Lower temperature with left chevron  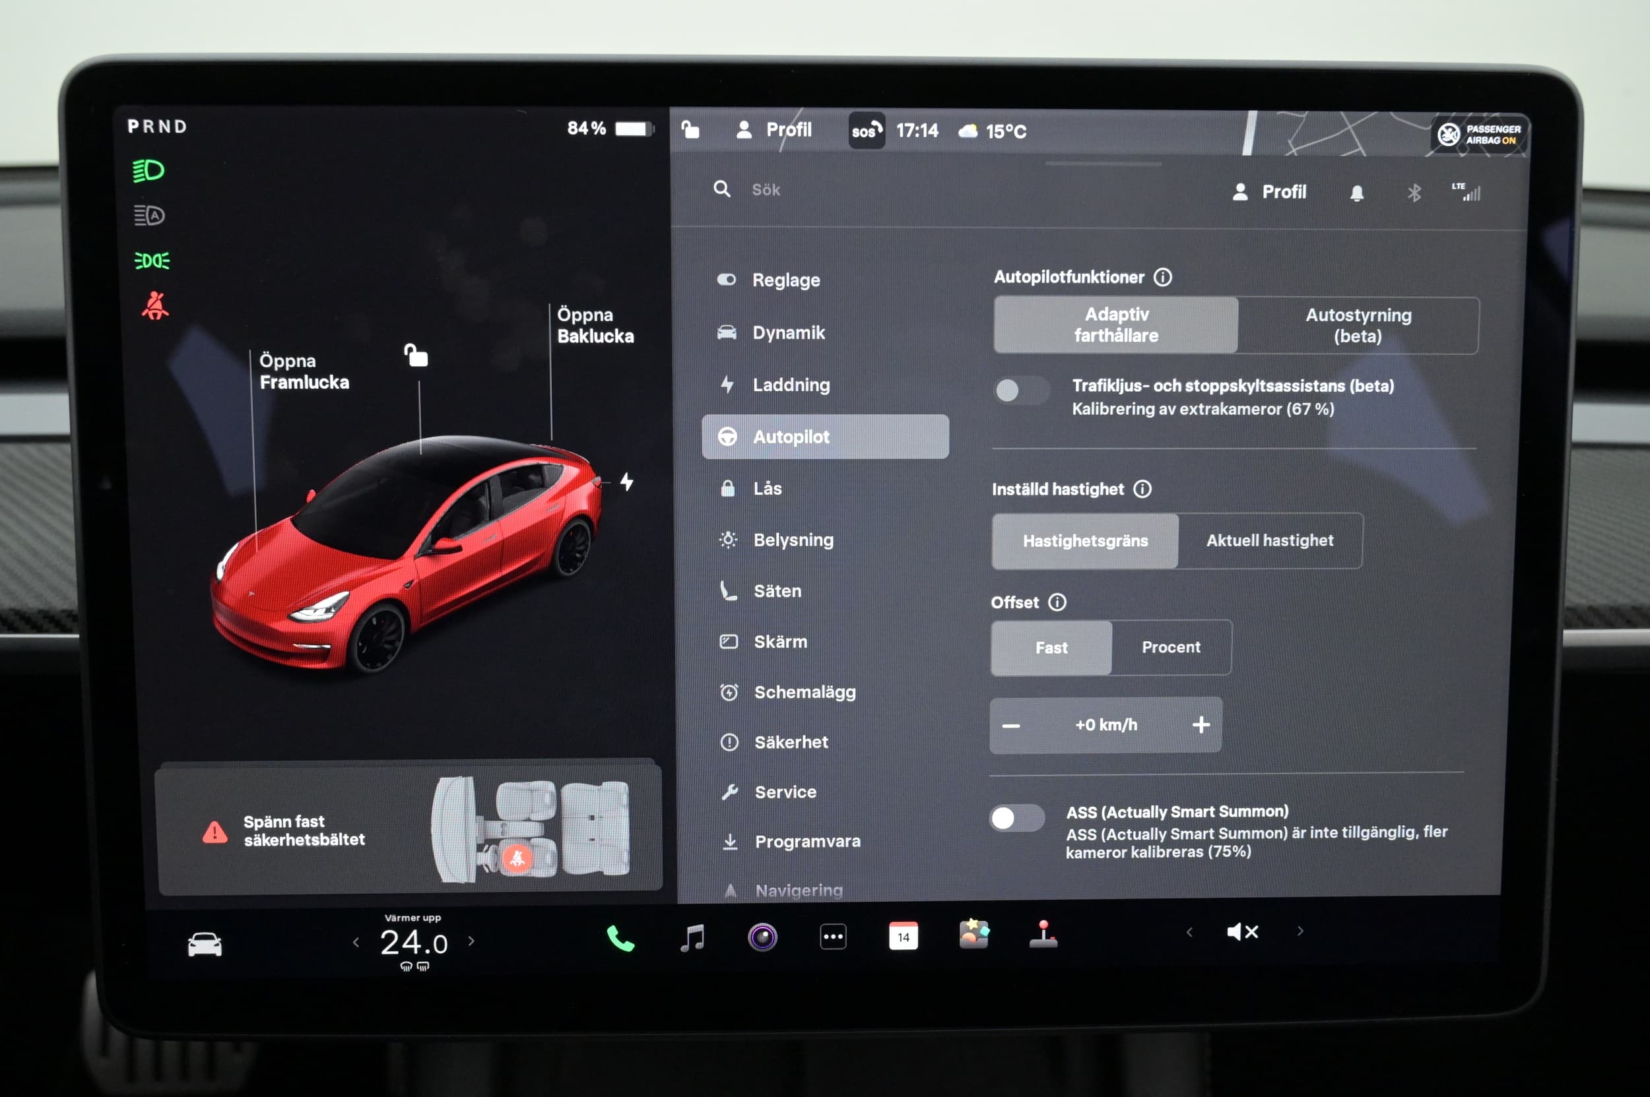point(356,943)
